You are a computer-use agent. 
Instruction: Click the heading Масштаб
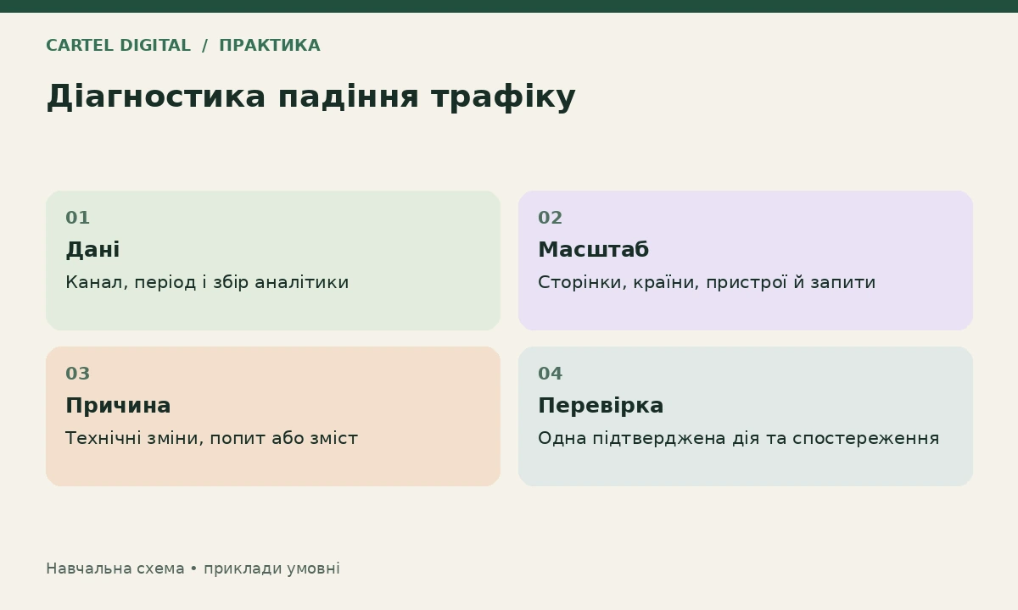(593, 250)
